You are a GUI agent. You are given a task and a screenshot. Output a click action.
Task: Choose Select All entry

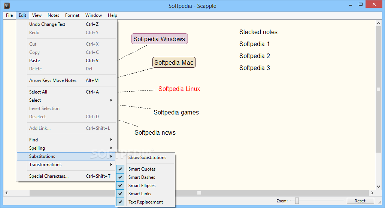pos(67,92)
